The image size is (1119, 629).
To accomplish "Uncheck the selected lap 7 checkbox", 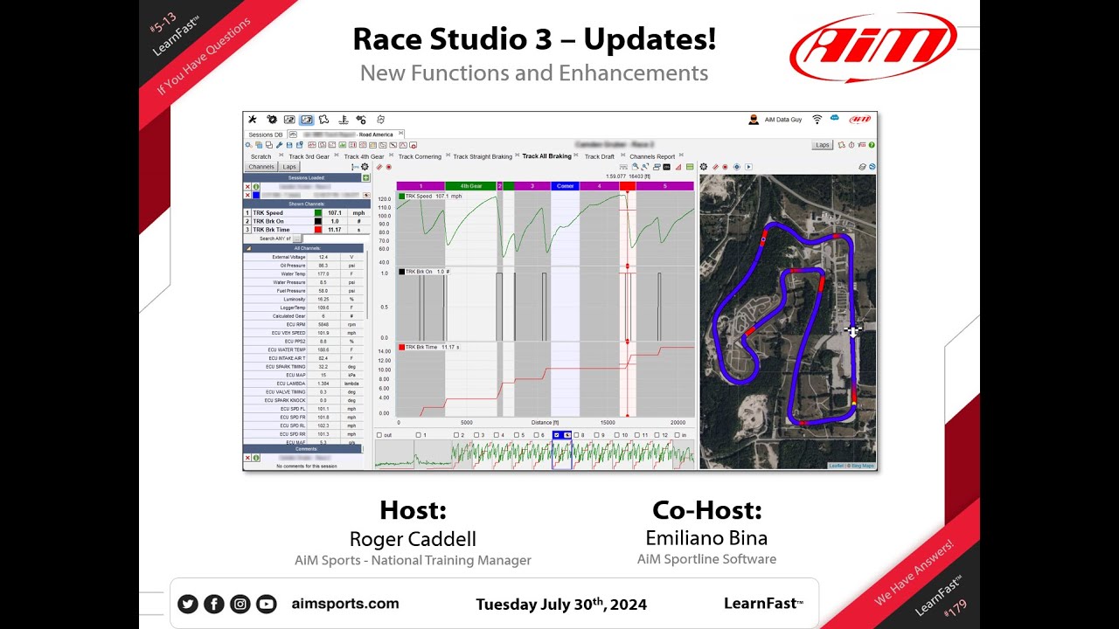I will coord(557,435).
